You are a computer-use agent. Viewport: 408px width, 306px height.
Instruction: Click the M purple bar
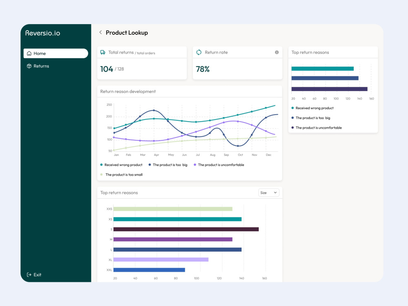(x=173, y=239)
